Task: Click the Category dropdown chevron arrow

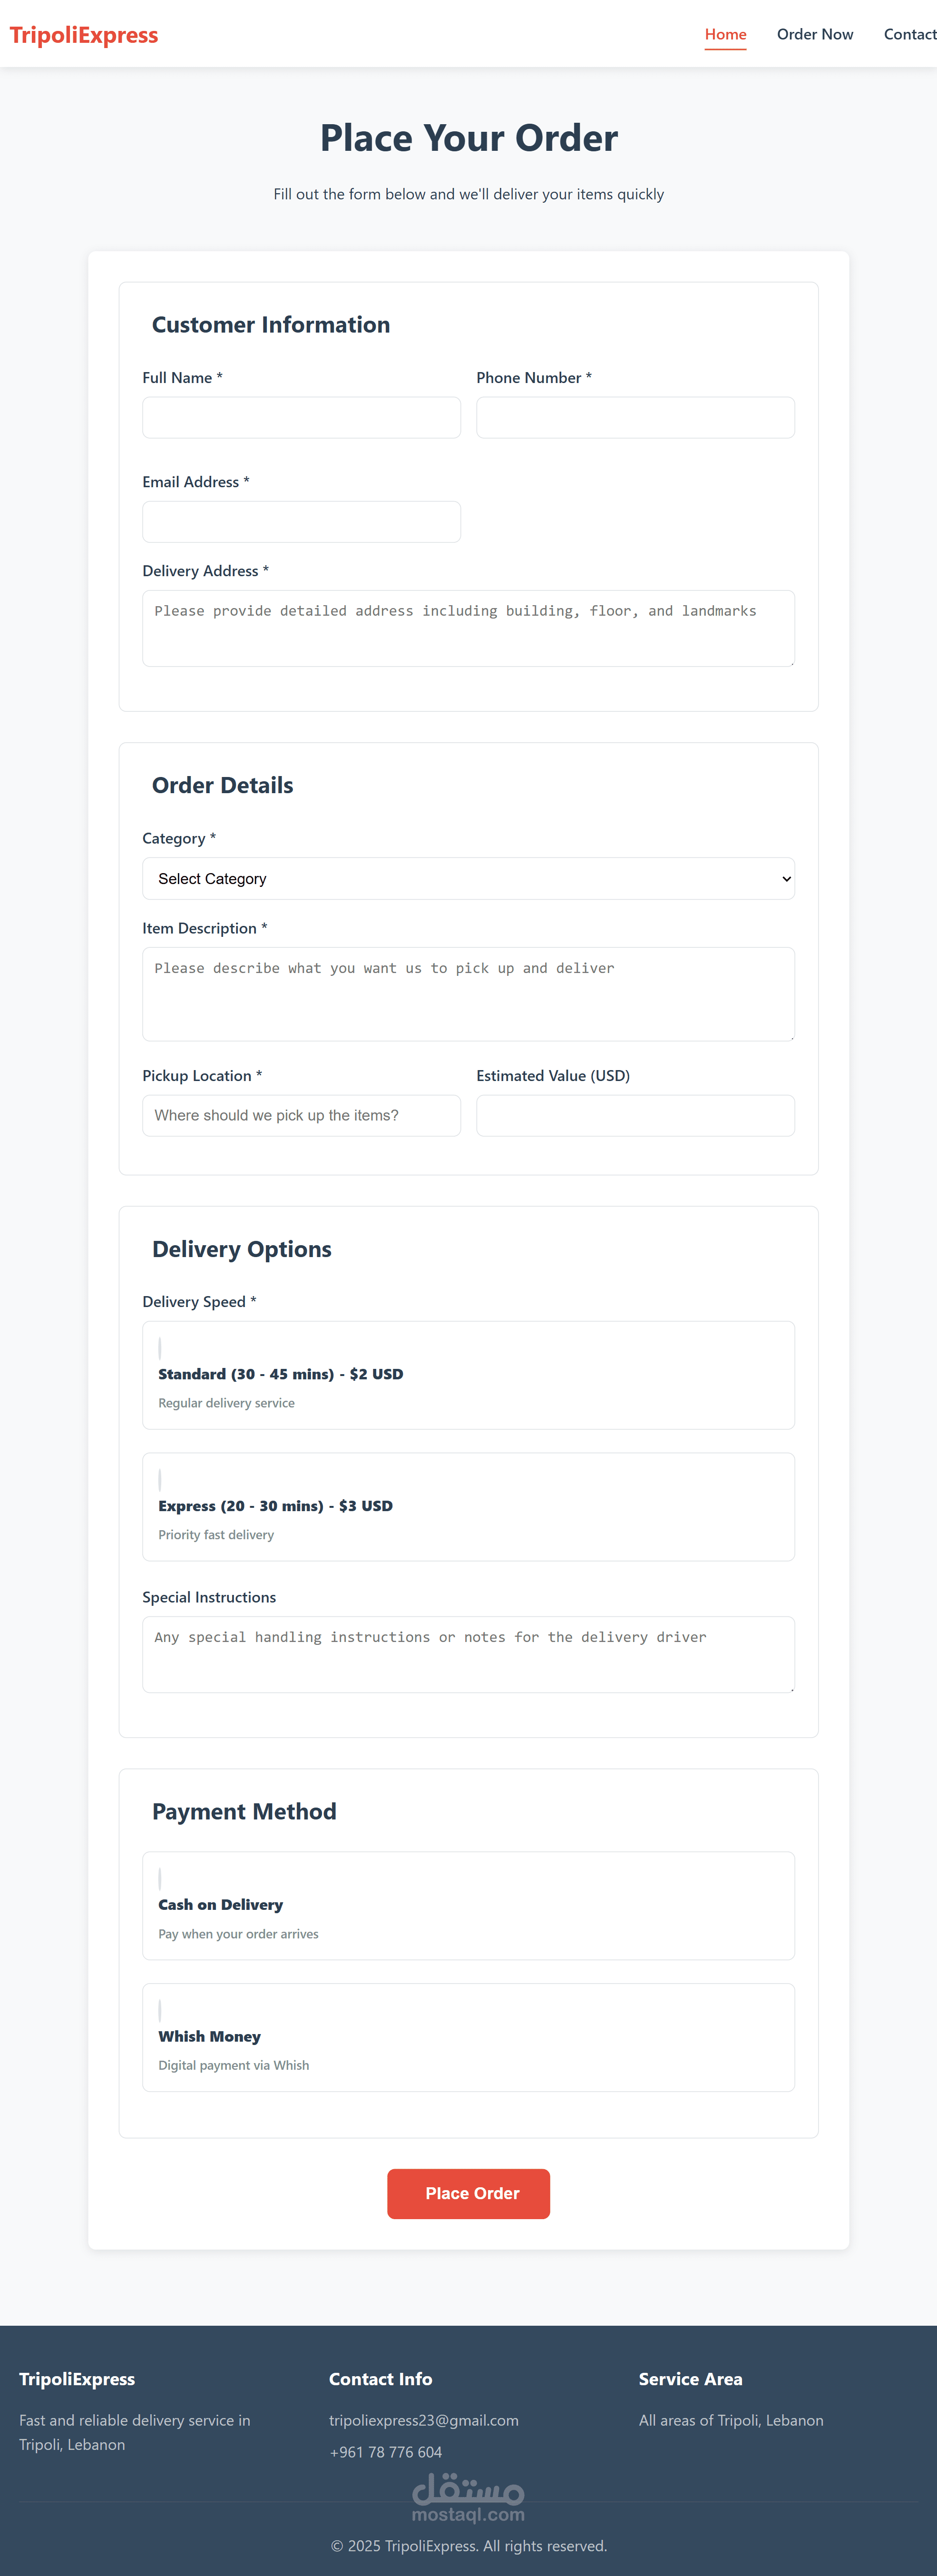Action: point(786,879)
